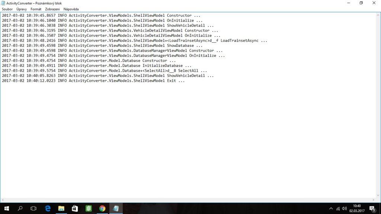The width and height of the screenshot is (381, 214).
Task: Open Windows Store from taskbar
Action: [75, 208]
